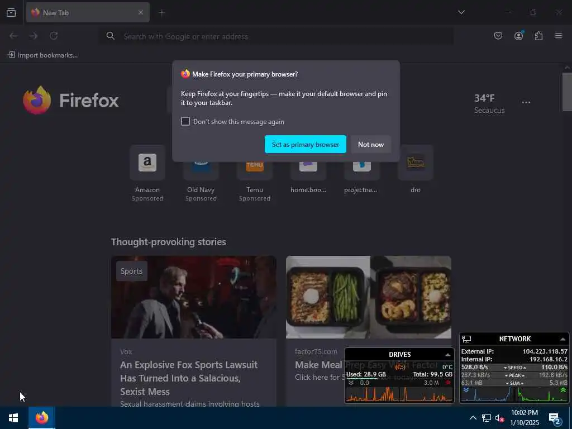Reload the current page

click(x=54, y=36)
